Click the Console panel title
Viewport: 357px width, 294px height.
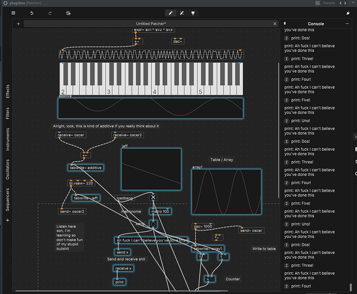316,24
